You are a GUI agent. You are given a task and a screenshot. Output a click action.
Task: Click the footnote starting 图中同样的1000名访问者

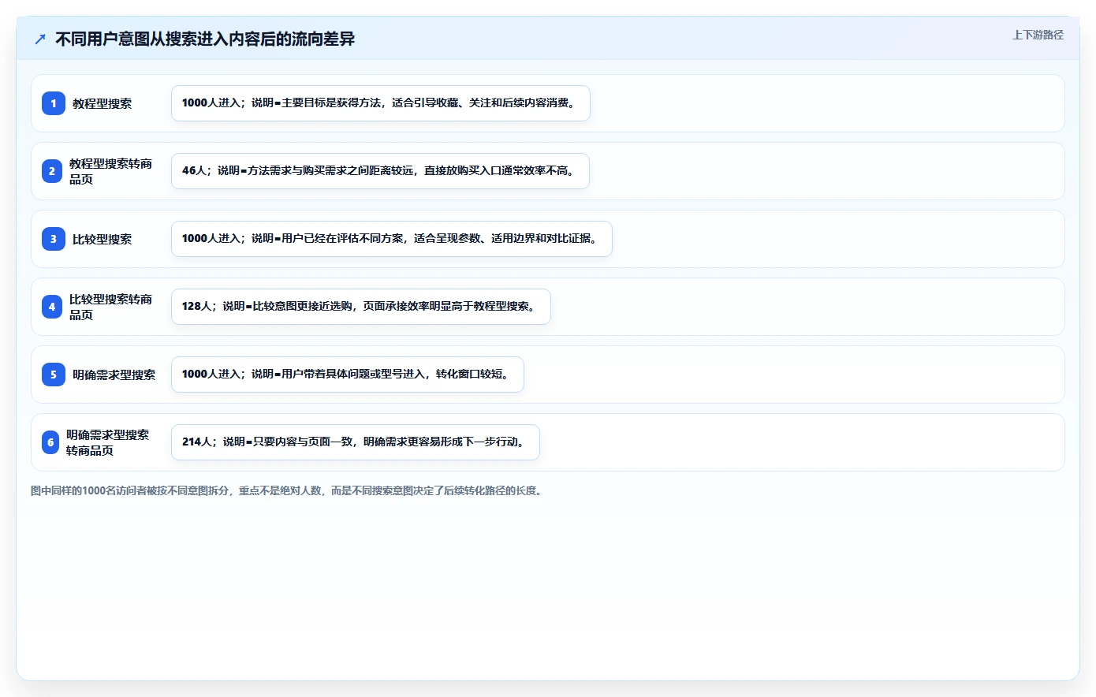[288, 490]
